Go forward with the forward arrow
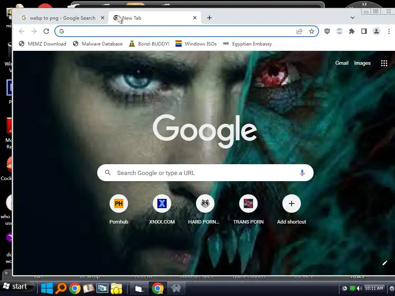The width and height of the screenshot is (395, 296). pos(34,31)
